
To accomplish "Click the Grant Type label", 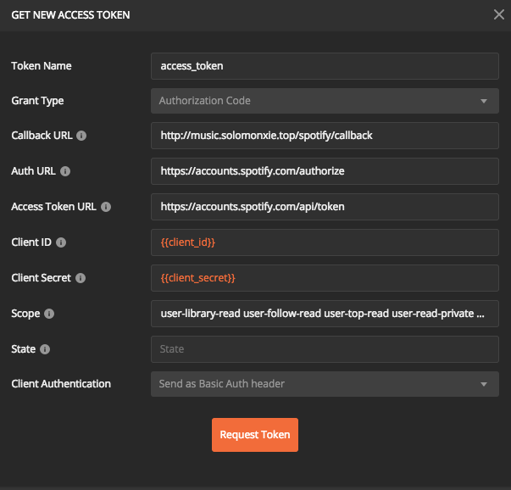I will click(x=37, y=101).
